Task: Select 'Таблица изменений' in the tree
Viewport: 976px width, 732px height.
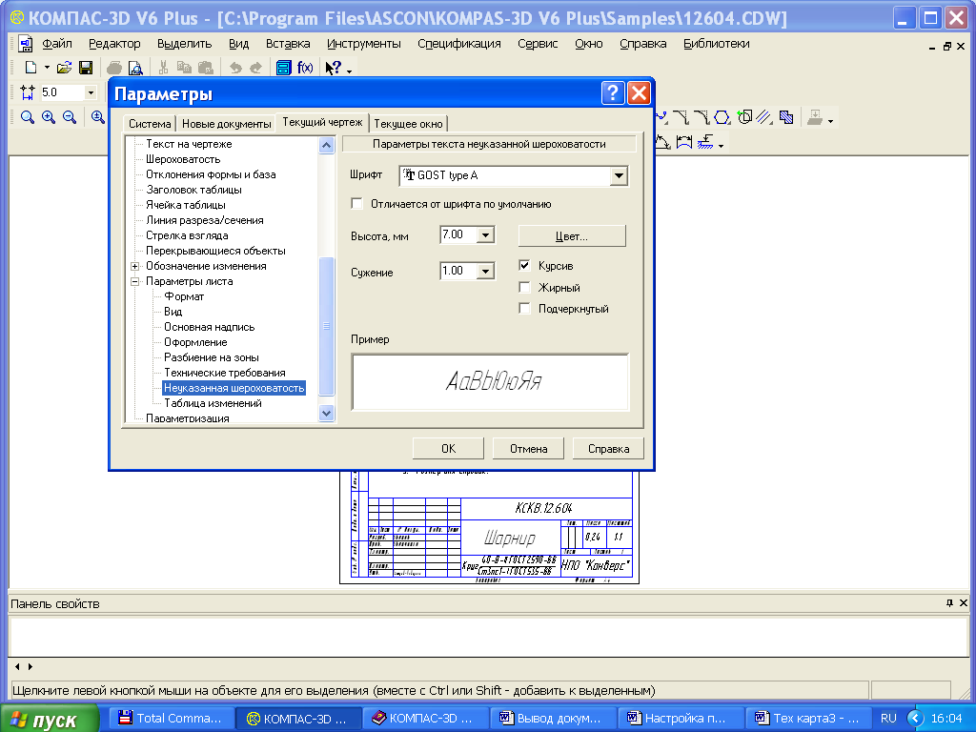Action: pos(213,403)
